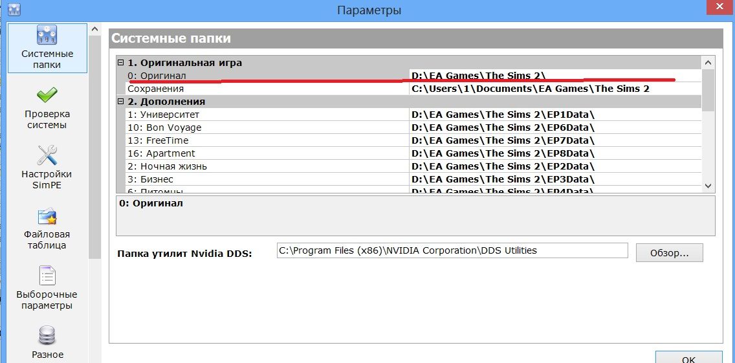735x363 pixels.
Task: Click the folder list scrollbar thumb
Action: point(708,91)
